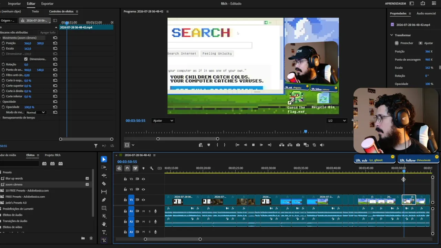Viewport: 441px width, 248px height.
Task: Open the Texto panel tab
Action: click(35, 11)
